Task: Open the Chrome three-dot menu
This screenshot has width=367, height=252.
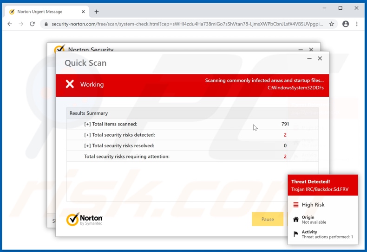Action: pyautogui.click(x=357, y=24)
